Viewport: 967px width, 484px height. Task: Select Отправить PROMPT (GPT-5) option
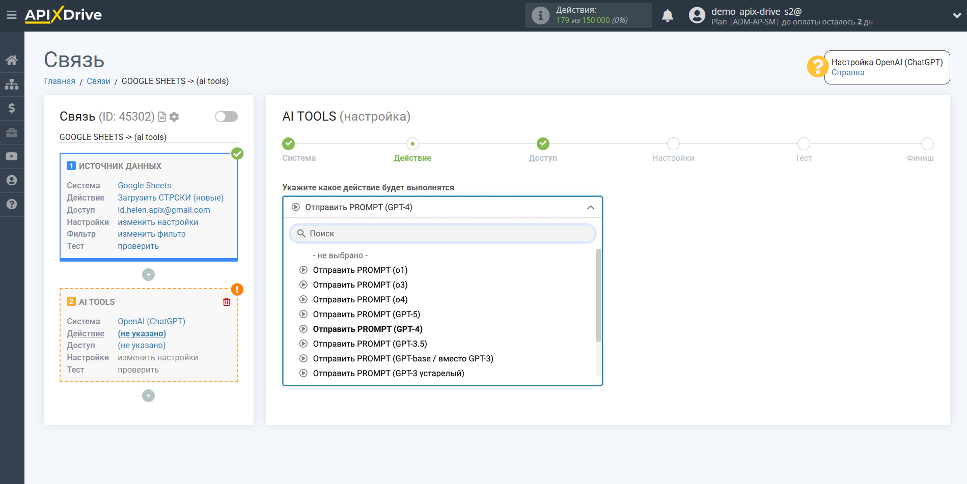(x=366, y=314)
